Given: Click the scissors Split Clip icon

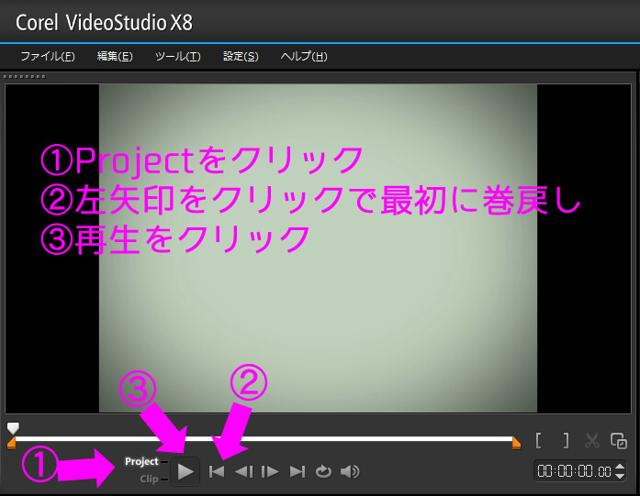Looking at the screenshot, I should click(592, 441).
